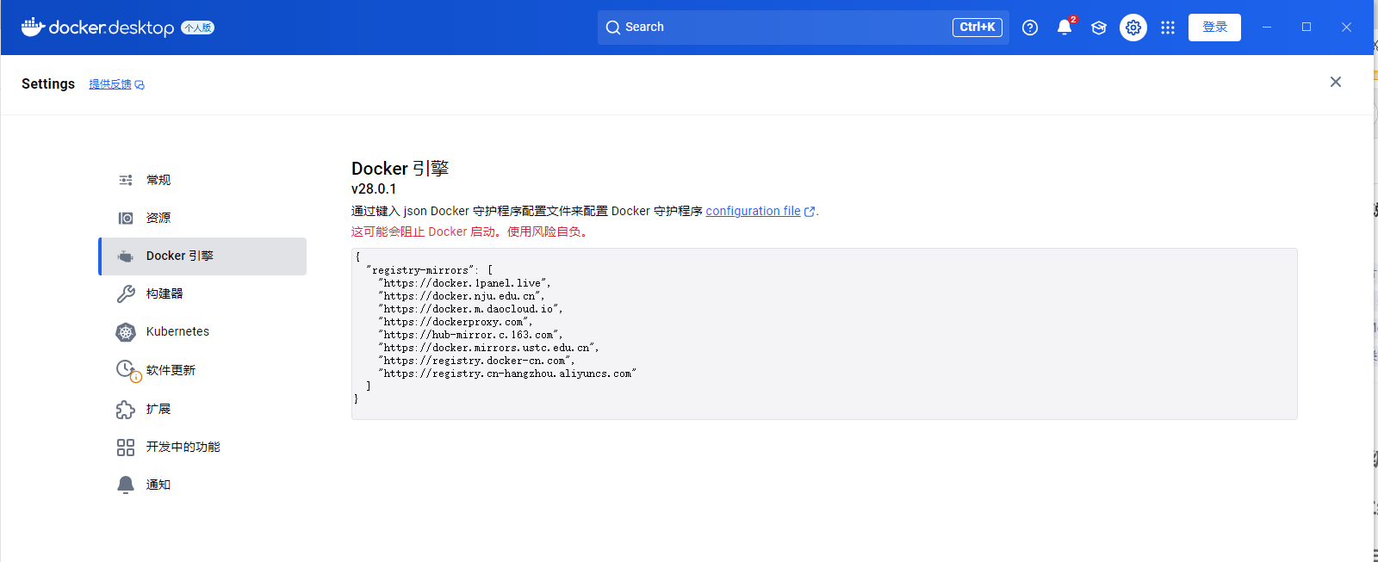Click the 扩展 puzzle piece icon
The image size is (1378, 562).
click(x=126, y=410)
